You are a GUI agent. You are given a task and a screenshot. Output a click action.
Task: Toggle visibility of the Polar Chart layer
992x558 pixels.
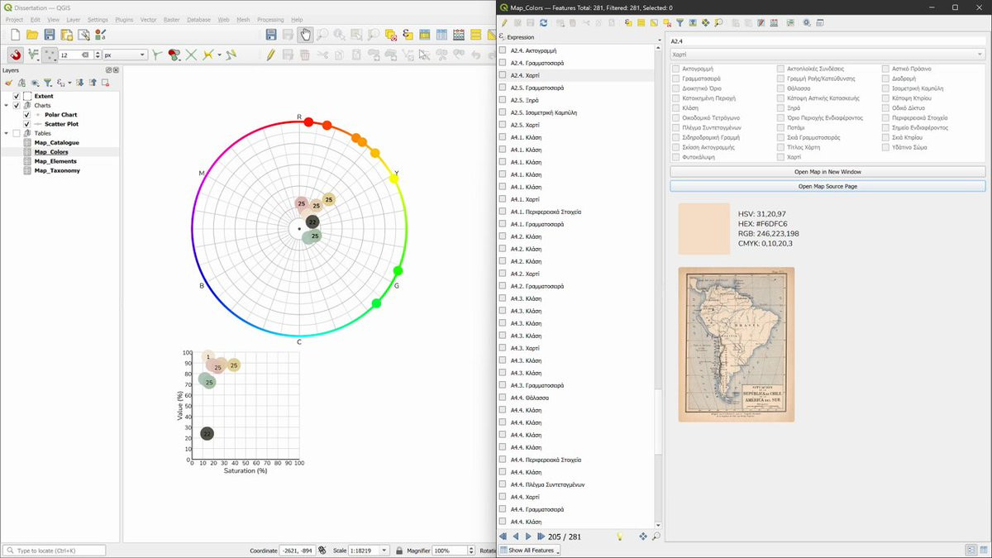(x=27, y=115)
